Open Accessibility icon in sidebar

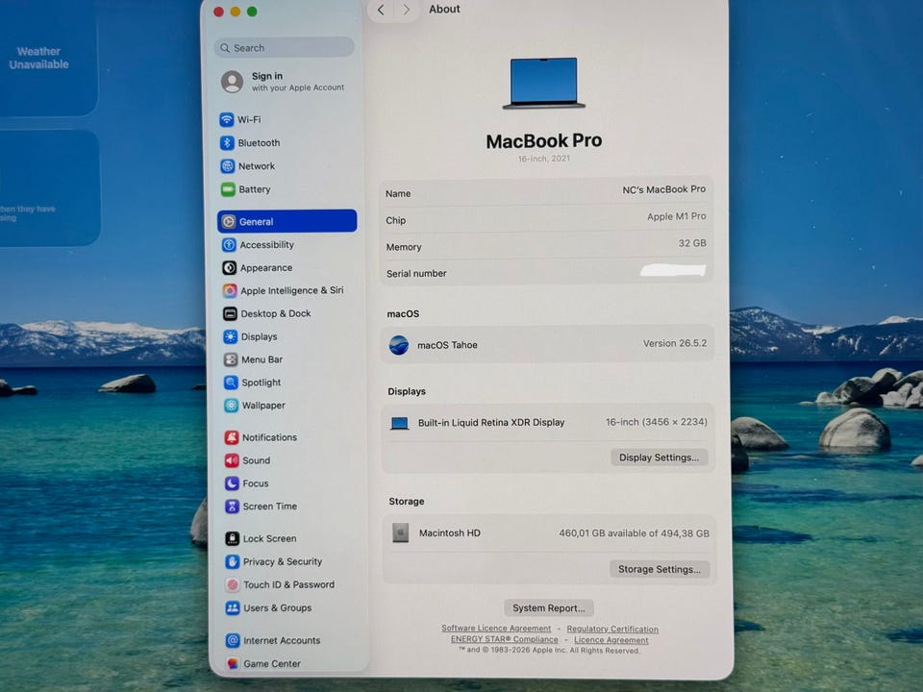tap(229, 245)
